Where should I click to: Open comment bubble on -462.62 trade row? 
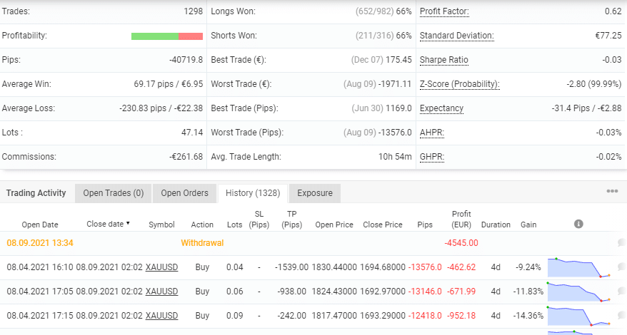[x=621, y=267]
